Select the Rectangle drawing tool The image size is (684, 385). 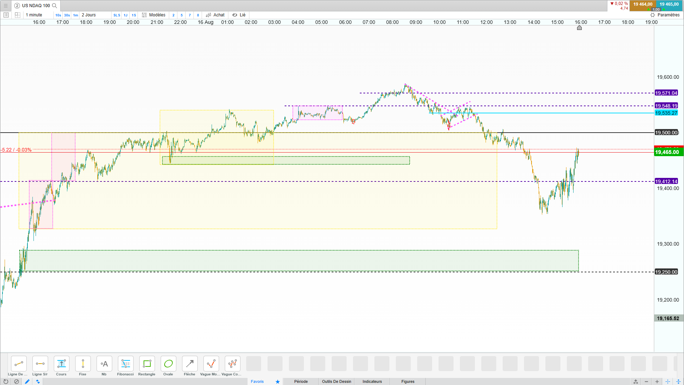coord(147,364)
